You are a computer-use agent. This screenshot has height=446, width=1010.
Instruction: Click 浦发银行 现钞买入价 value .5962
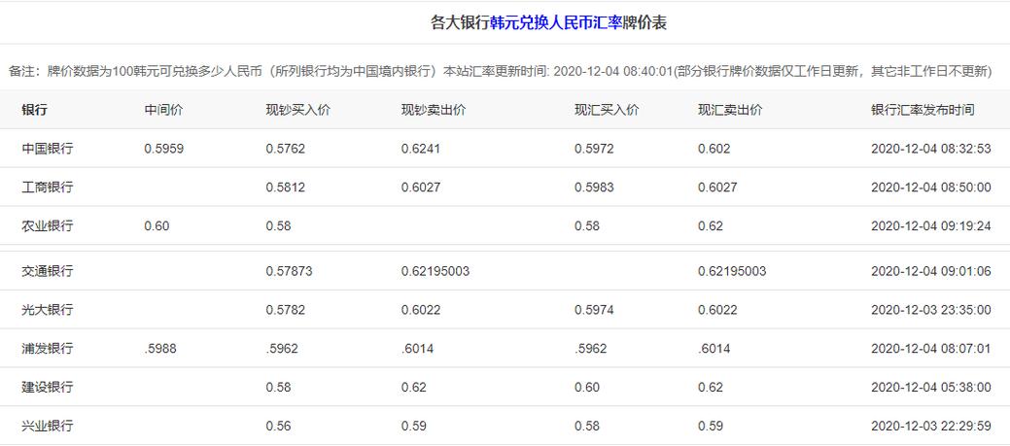(282, 348)
